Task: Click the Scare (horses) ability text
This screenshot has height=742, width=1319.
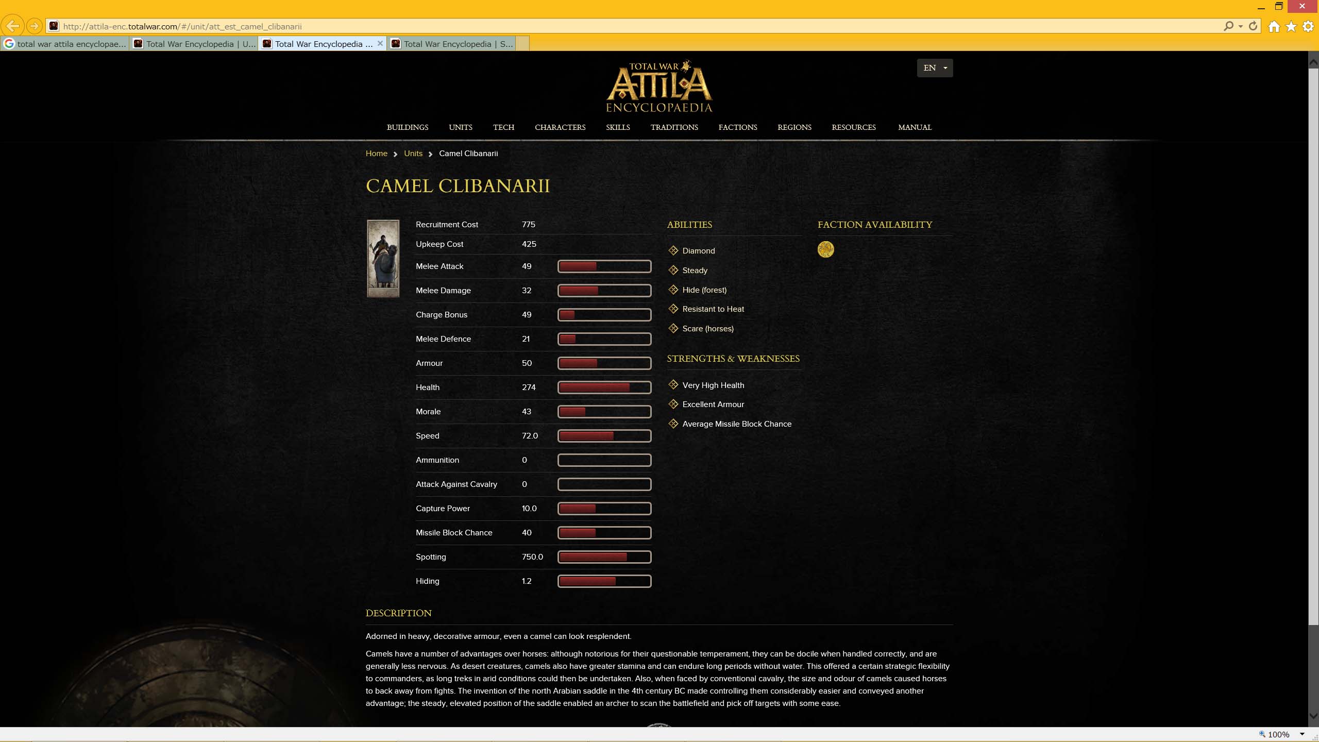Action: (708, 329)
